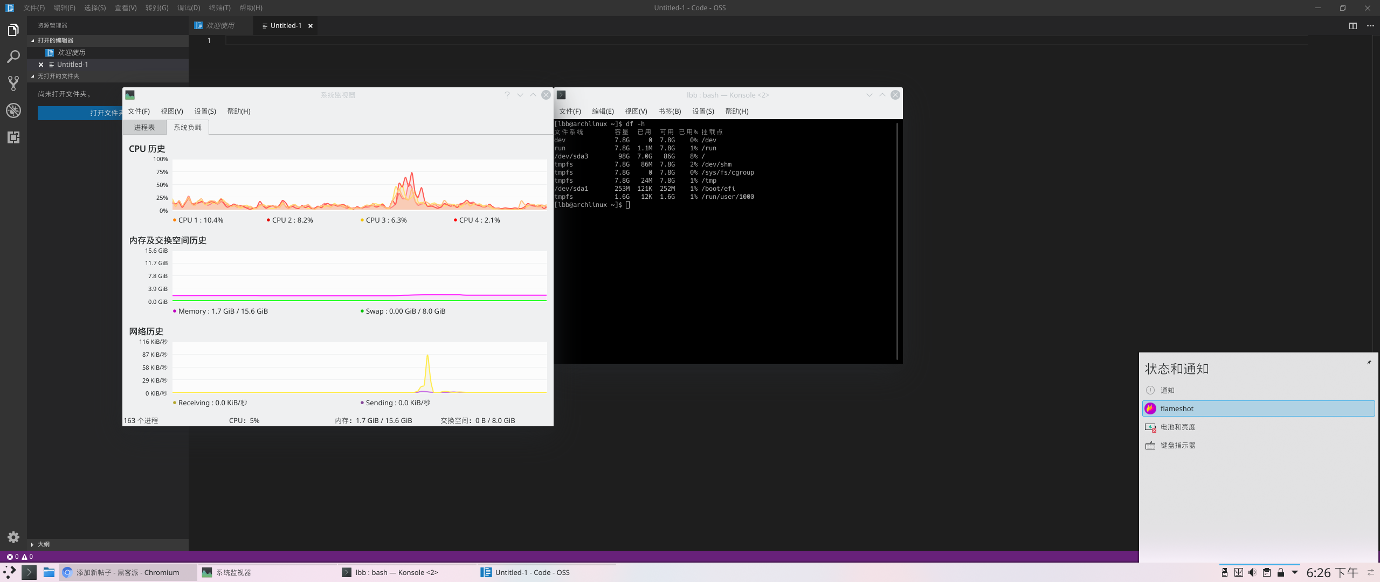This screenshot has width=1380, height=582.
Task: Switch to the 进程表 tab
Action: [144, 128]
